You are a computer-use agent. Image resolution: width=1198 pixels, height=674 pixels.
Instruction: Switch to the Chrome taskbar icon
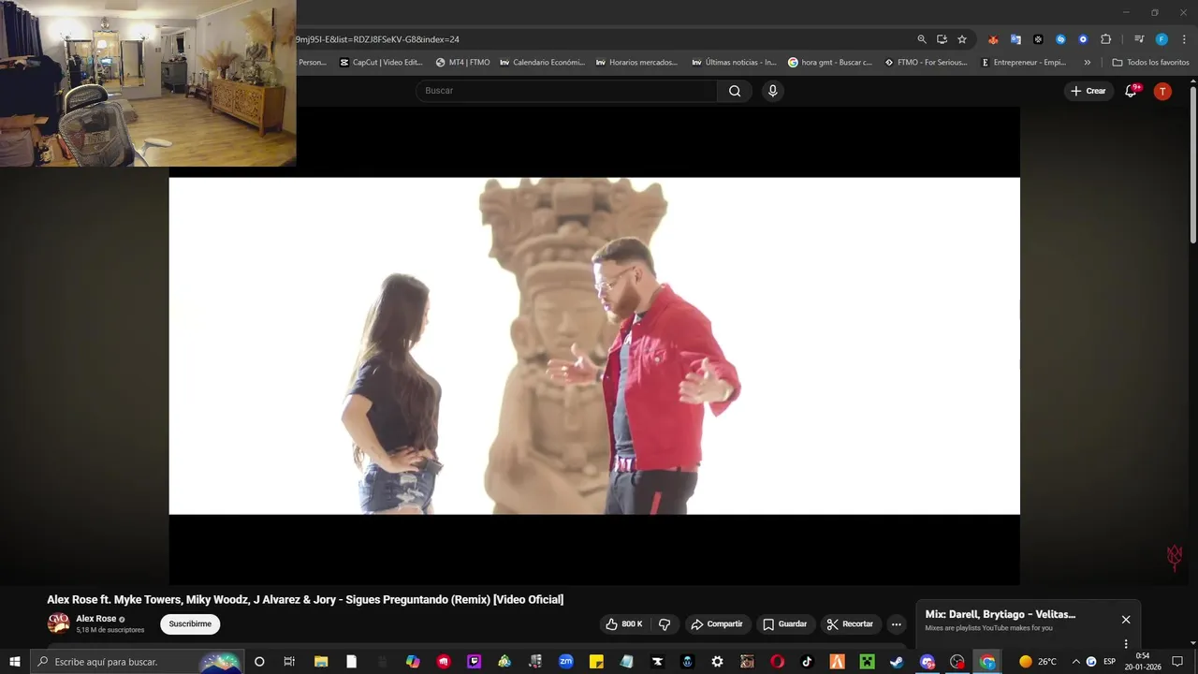pos(987,662)
